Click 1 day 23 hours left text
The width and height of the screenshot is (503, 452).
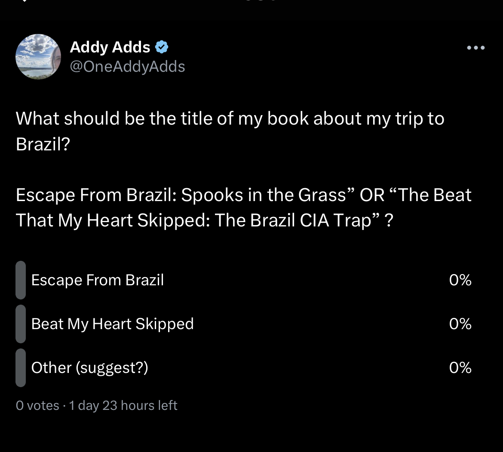123,406
